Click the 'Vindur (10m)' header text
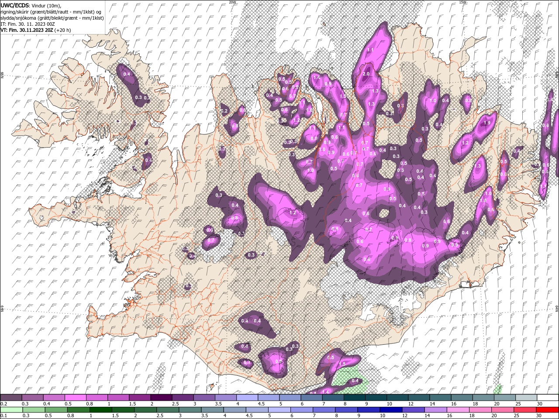 coord(46,5)
